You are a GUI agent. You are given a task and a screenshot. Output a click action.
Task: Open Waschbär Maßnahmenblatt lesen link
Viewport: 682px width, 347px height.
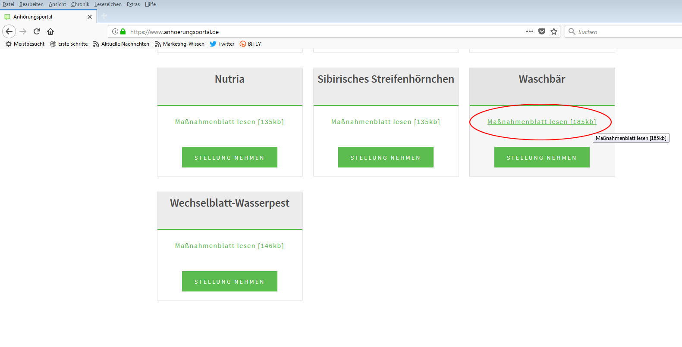point(541,122)
